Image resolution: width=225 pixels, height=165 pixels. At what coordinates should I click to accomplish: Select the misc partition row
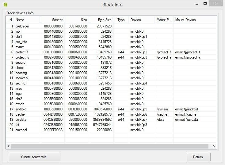(x=111, y=88)
